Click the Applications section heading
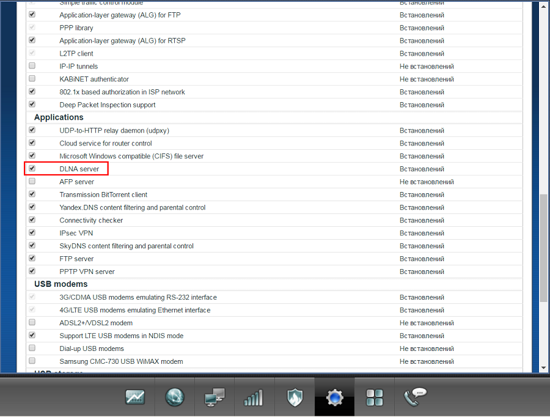Viewport: 550px width, 417px height. pos(59,117)
